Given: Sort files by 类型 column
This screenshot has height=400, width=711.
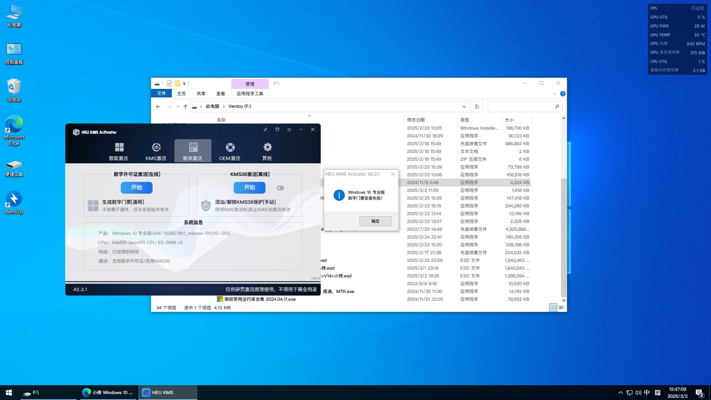Looking at the screenshot, I should point(465,120).
